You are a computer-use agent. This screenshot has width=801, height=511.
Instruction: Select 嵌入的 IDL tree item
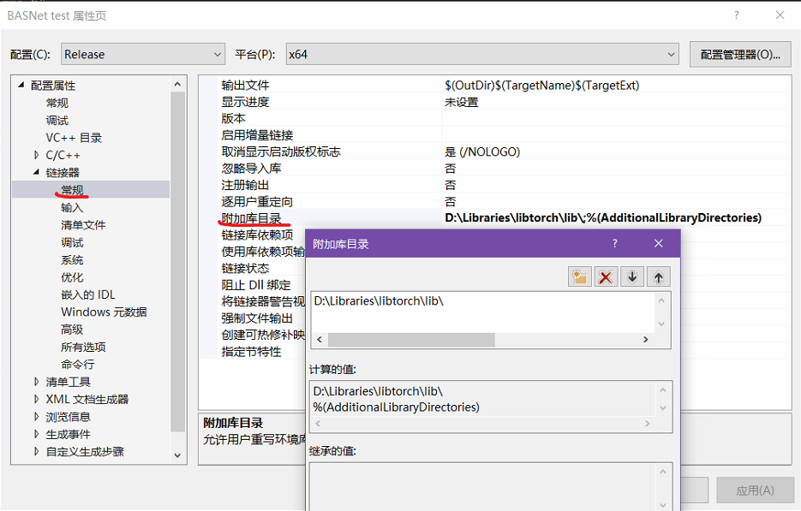[x=88, y=294]
